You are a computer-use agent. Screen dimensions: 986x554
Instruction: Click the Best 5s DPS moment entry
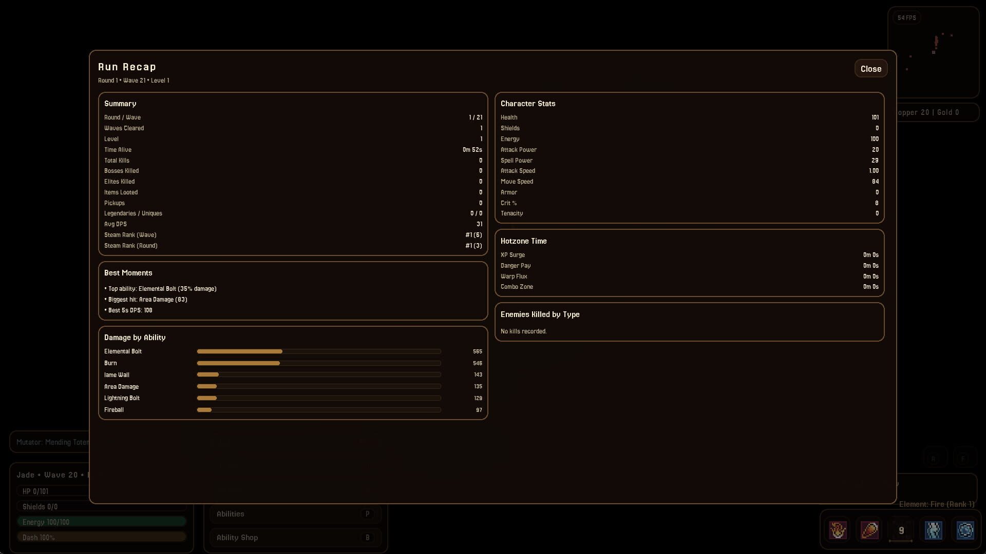[x=128, y=310]
